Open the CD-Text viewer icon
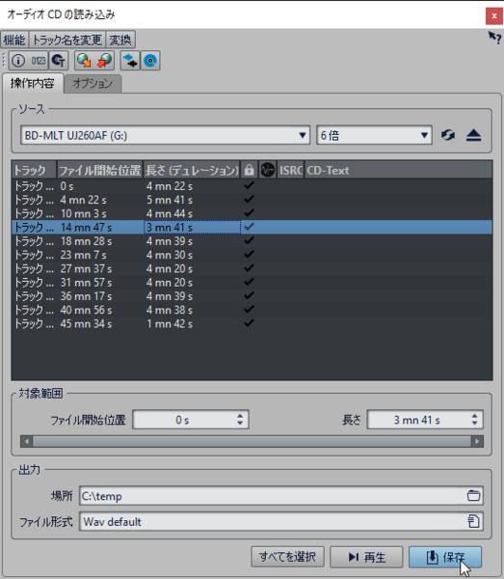This screenshot has width=504, height=579. coord(59,61)
